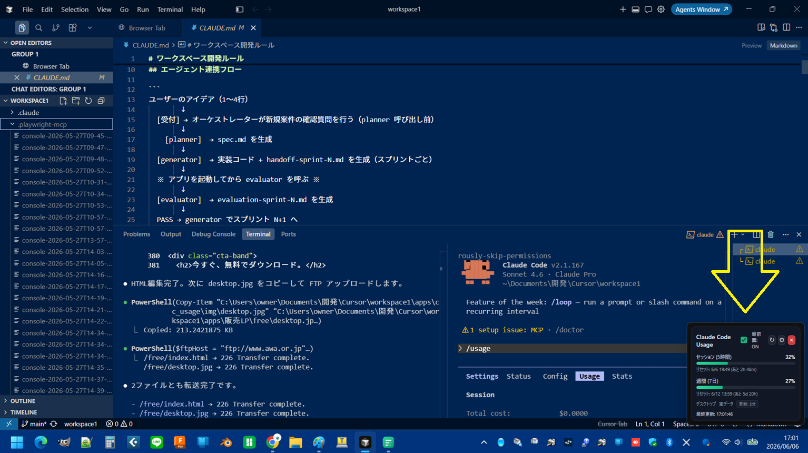Split the editor to the right

point(786,27)
